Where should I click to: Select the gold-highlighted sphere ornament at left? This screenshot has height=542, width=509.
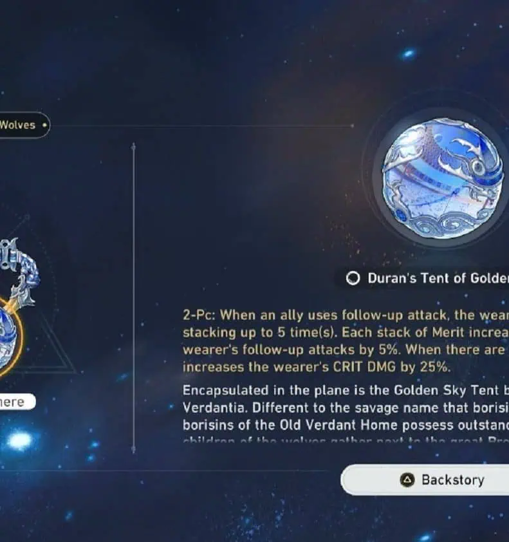click(x=10, y=337)
